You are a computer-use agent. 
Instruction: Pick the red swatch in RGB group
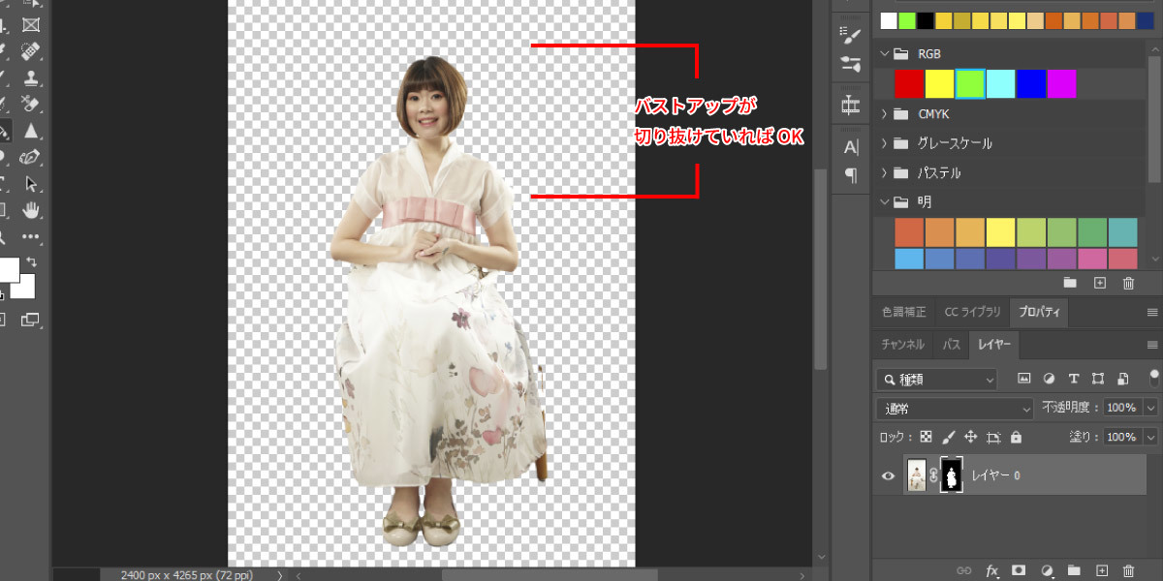pos(909,83)
